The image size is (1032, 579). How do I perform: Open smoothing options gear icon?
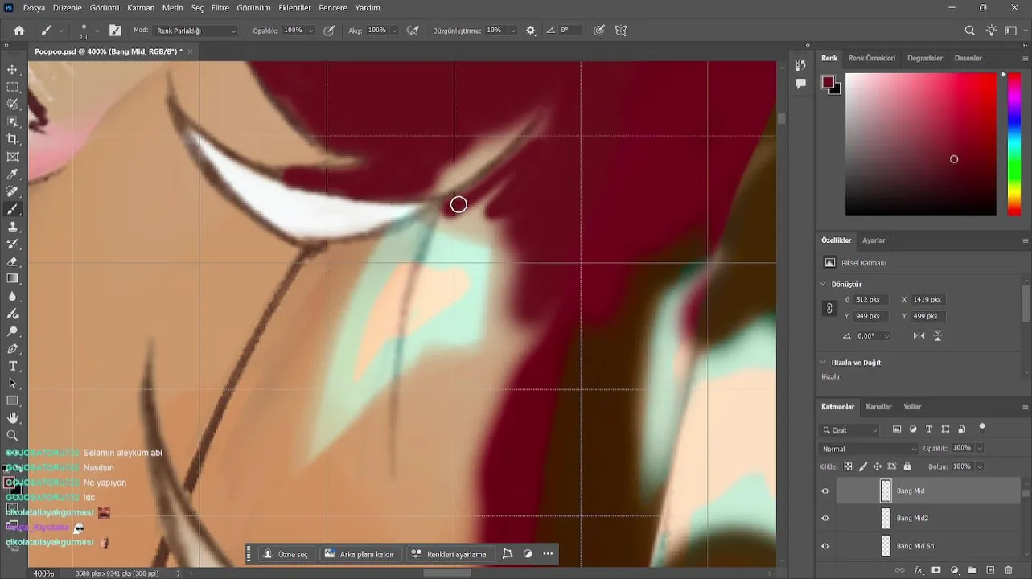point(531,31)
